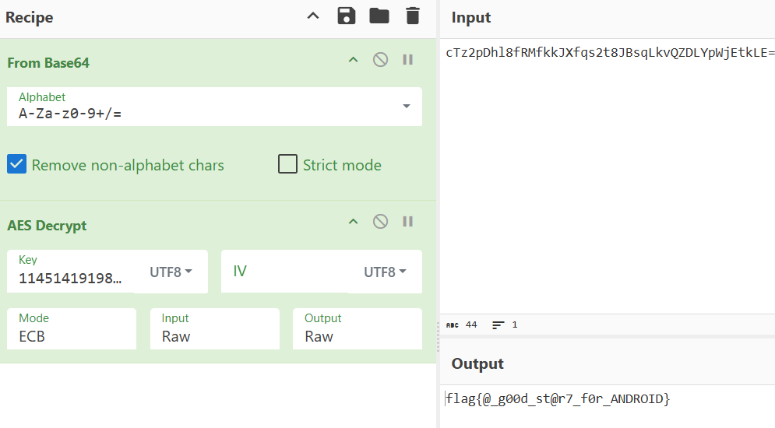Collapse the Recipe panel chevron
Viewport: 775px width, 428px height.
point(313,16)
